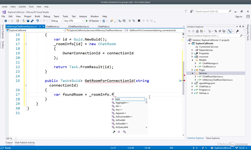The height and width of the screenshot is (150, 251).
Task: Click the Home icon in Solution Explorer
Action: click(197, 31)
